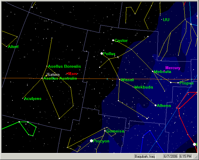Select the star Castor

point(113,40)
